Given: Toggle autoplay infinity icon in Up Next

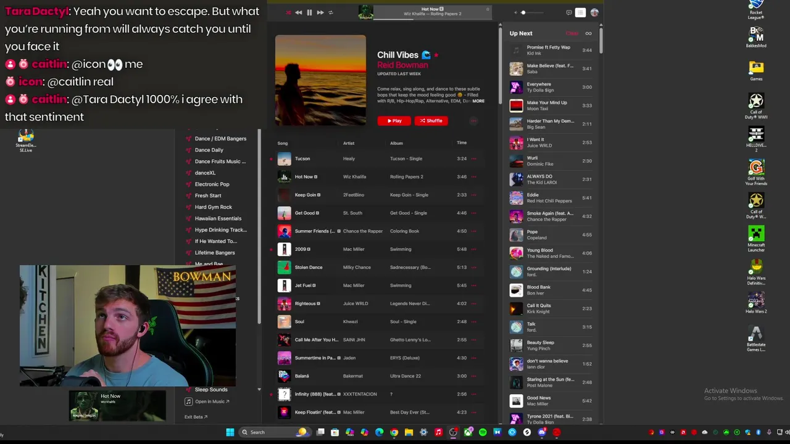Looking at the screenshot, I should pos(588,33).
